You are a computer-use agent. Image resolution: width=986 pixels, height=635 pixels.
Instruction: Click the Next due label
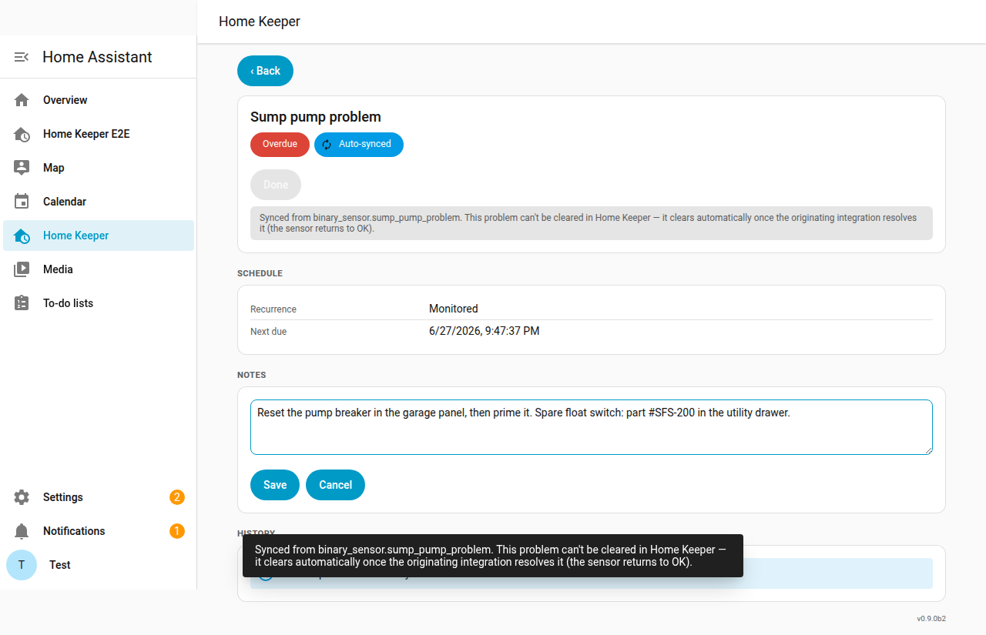[x=268, y=332]
